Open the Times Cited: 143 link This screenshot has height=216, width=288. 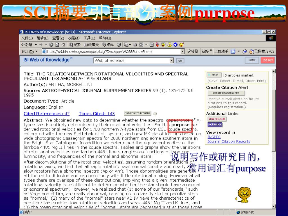97,114
